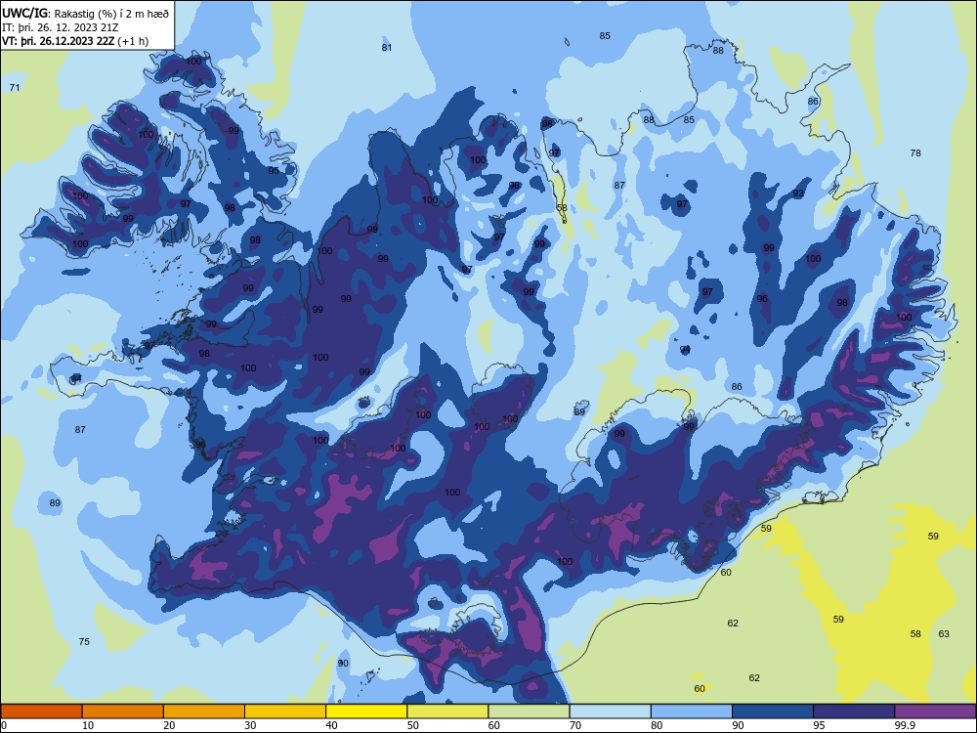Click the humidity value 78 on the map
The width and height of the screenshot is (977, 733).
point(915,152)
